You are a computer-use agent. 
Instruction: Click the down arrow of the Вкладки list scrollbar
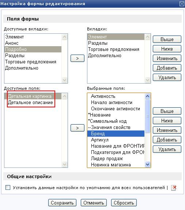(x=147, y=80)
